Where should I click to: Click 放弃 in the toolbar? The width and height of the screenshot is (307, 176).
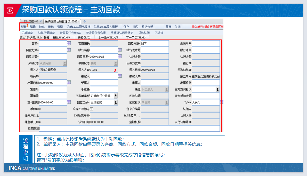(42, 27)
